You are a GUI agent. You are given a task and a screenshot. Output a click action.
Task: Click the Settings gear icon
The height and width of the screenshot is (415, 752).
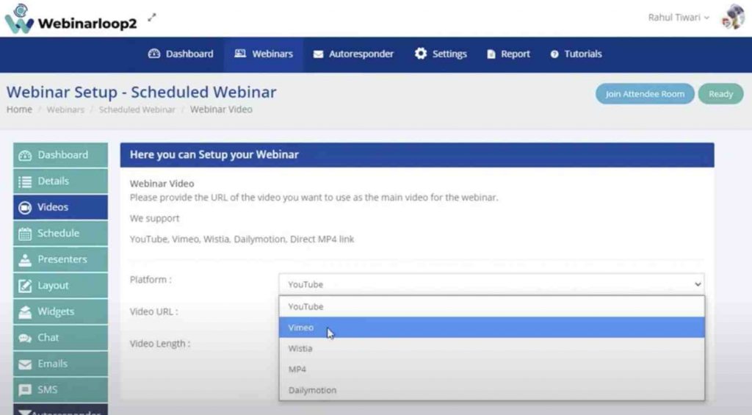(x=421, y=54)
